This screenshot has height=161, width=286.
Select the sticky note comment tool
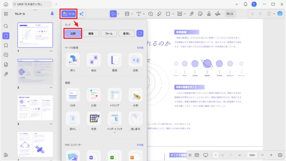(x=151, y=14)
